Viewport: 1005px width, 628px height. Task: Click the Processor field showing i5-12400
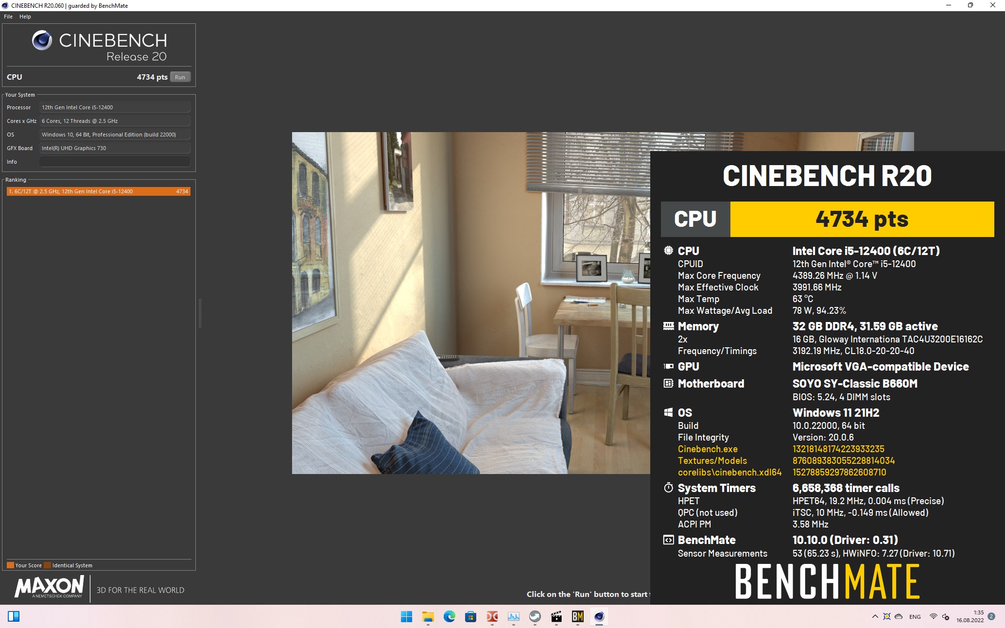coord(115,107)
